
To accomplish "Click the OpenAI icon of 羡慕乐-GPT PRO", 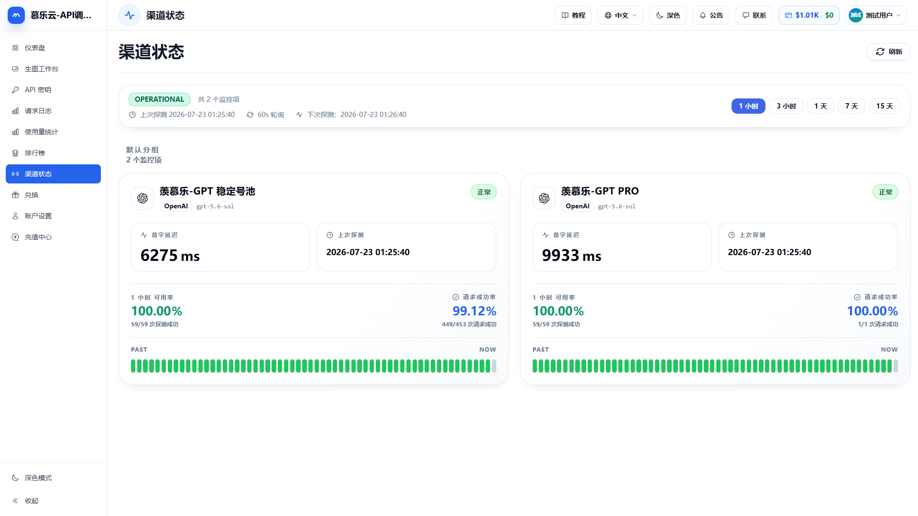I will [x=544, y=198].
